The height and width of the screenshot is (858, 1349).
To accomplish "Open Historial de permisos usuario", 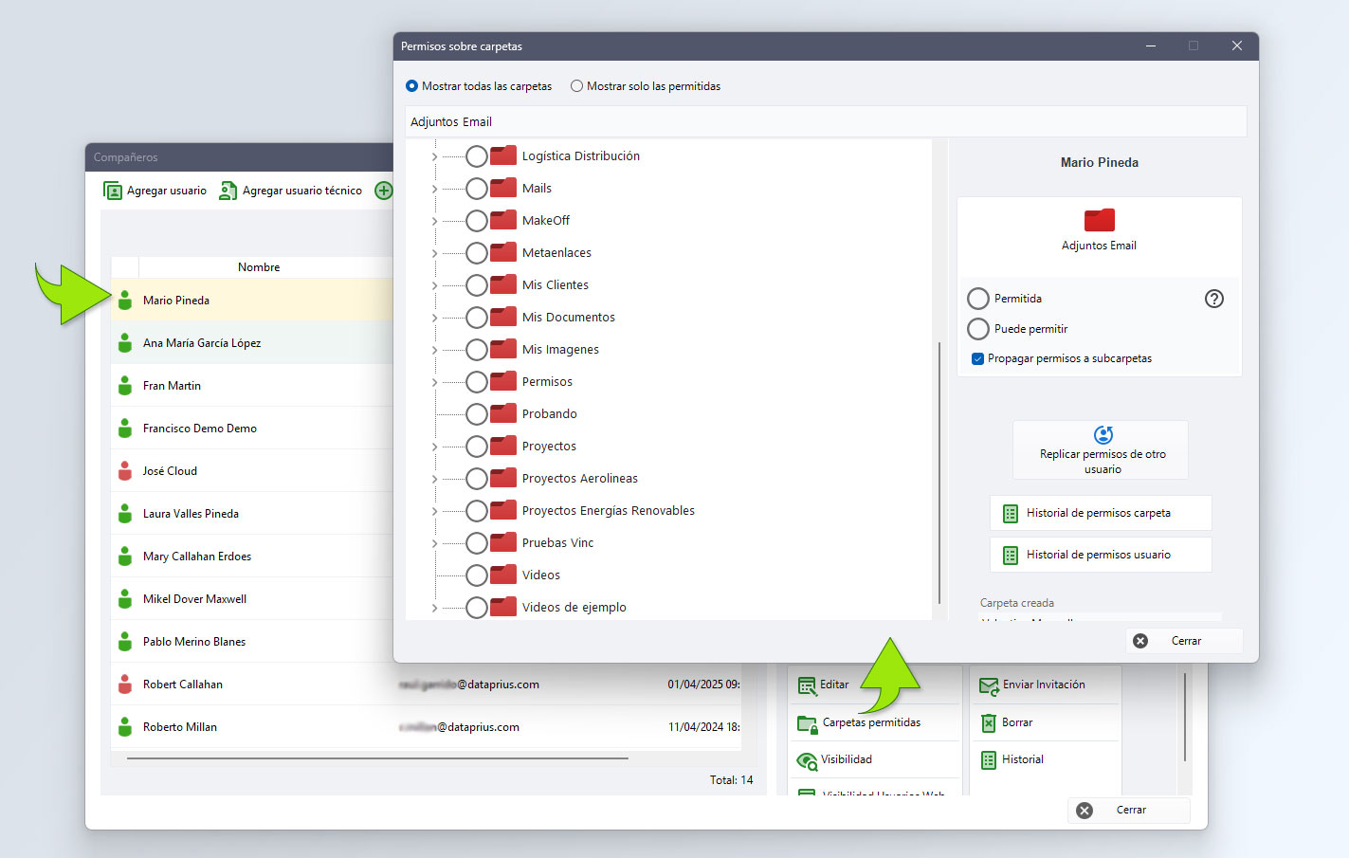I will pos(1101,555).
